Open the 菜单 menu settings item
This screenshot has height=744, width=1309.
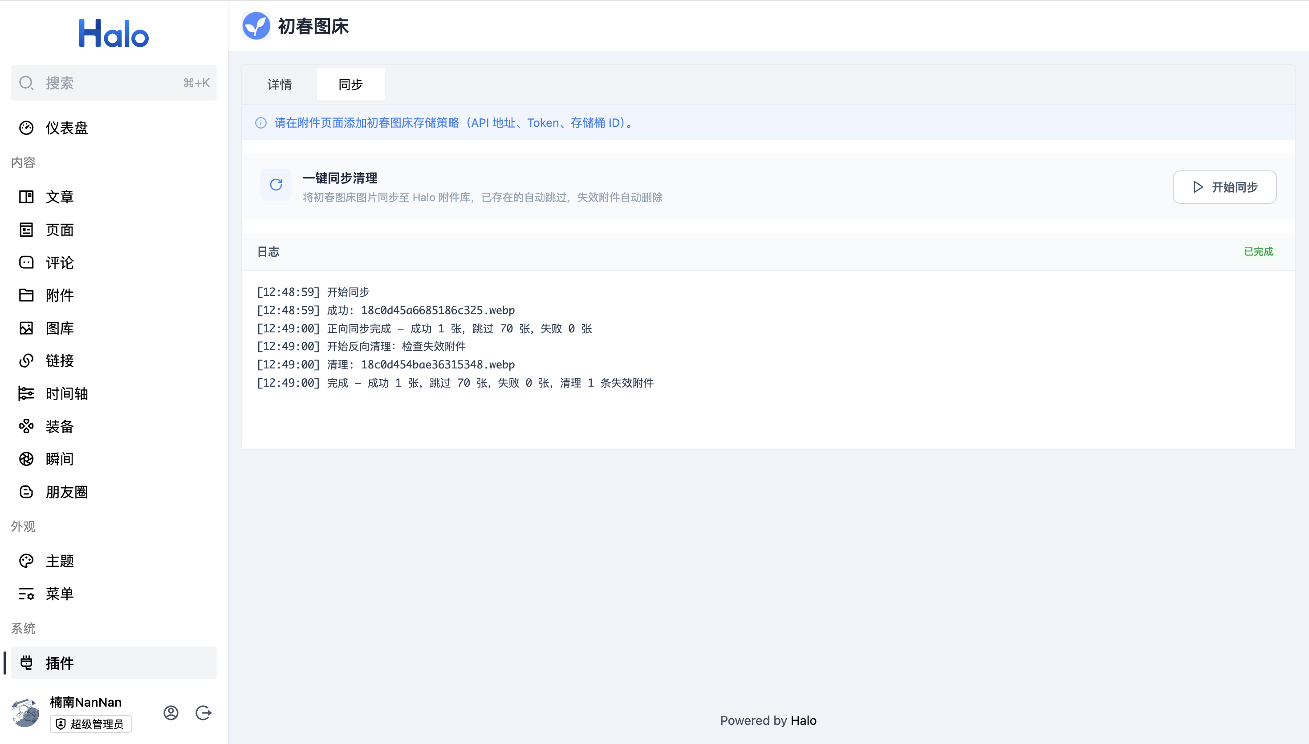click(114, 594)
